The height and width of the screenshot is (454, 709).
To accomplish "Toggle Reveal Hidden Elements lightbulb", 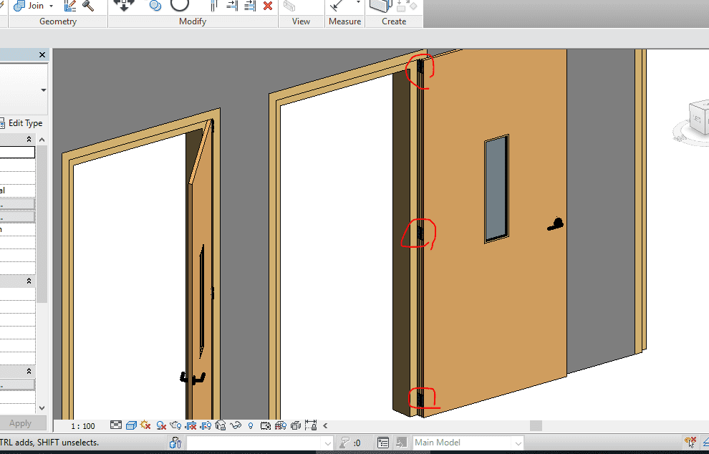I will [x=251, y=425].
